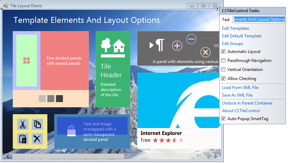
Task: Open About C1TileControl link
Action: (x=241, y=111)
